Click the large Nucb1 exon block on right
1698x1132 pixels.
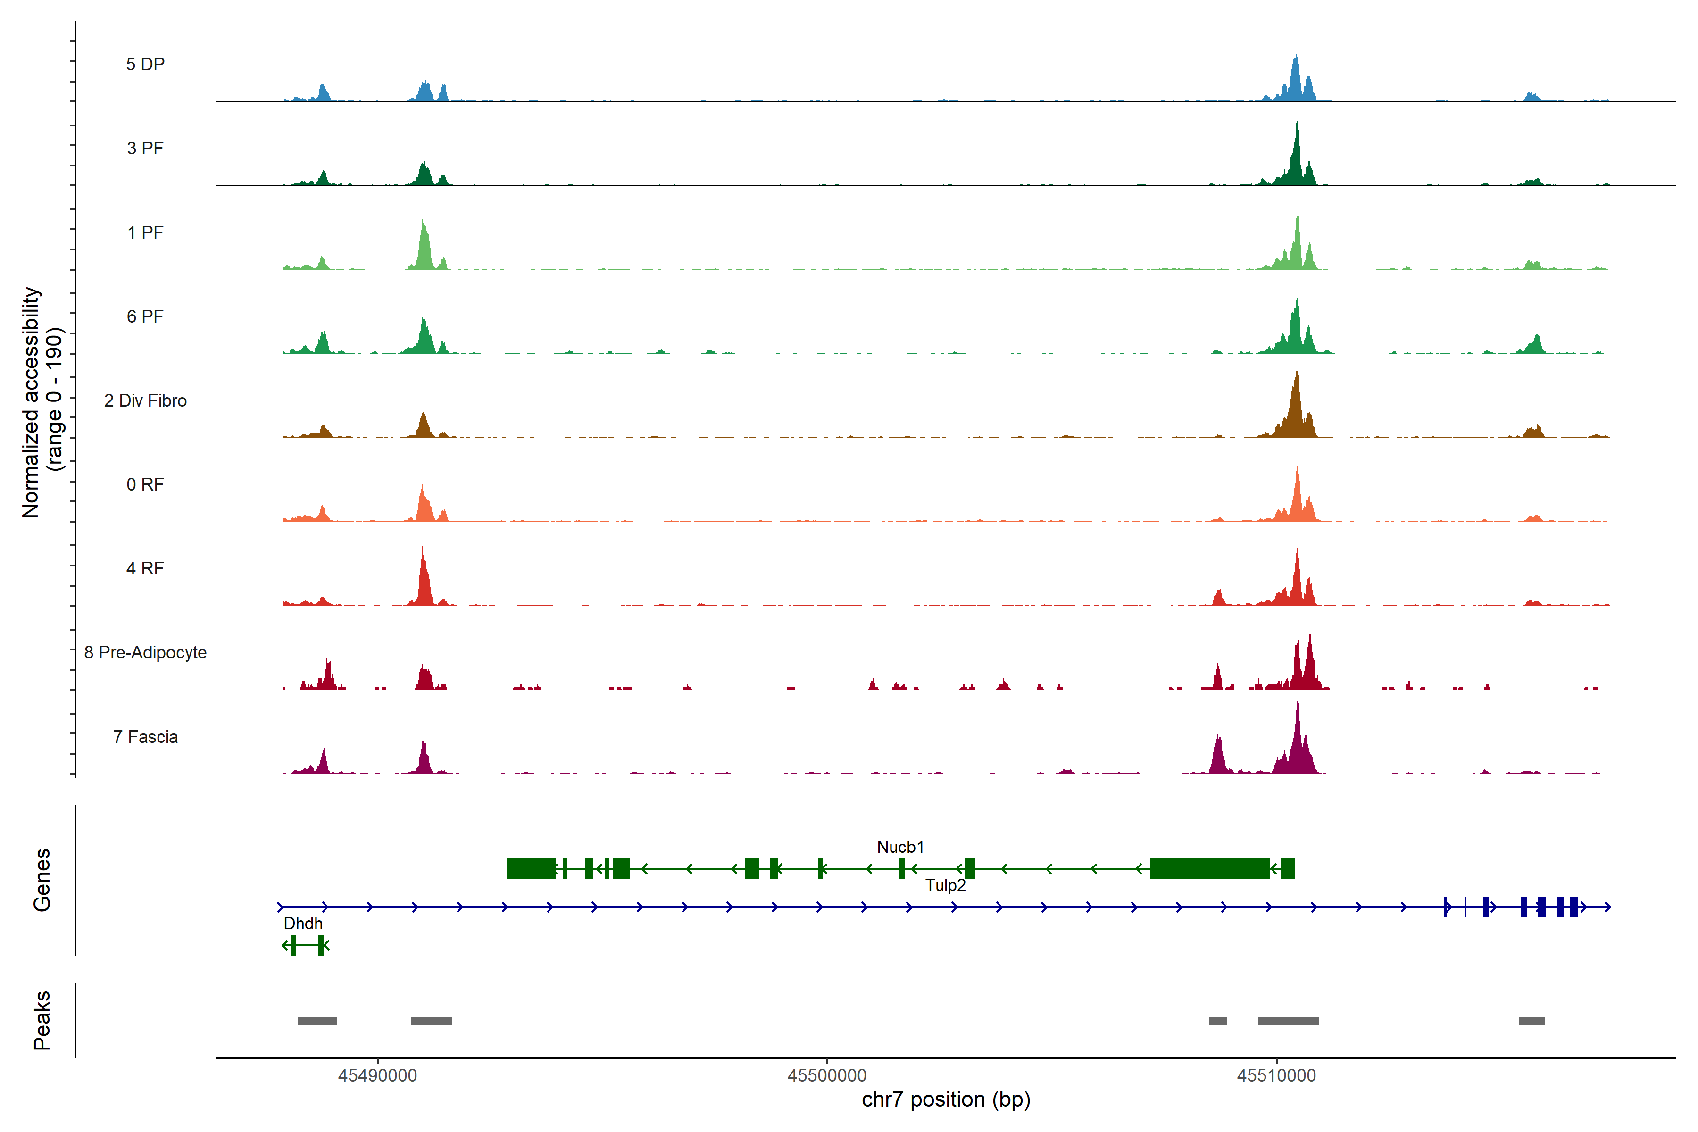(x=1209, y=868)
